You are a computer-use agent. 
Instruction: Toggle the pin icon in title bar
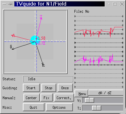click(10, 4)
